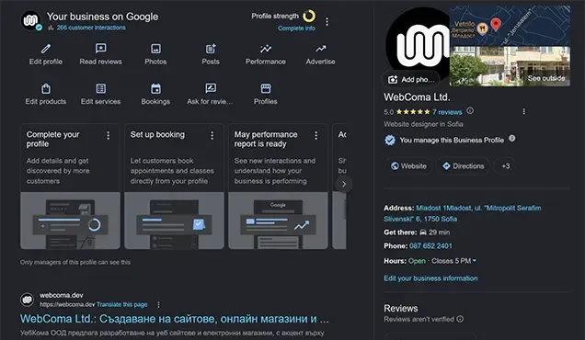Click the phone number 087 652 2401
Image resolution: width=585 pixels, height=340 pixels.
430,246
